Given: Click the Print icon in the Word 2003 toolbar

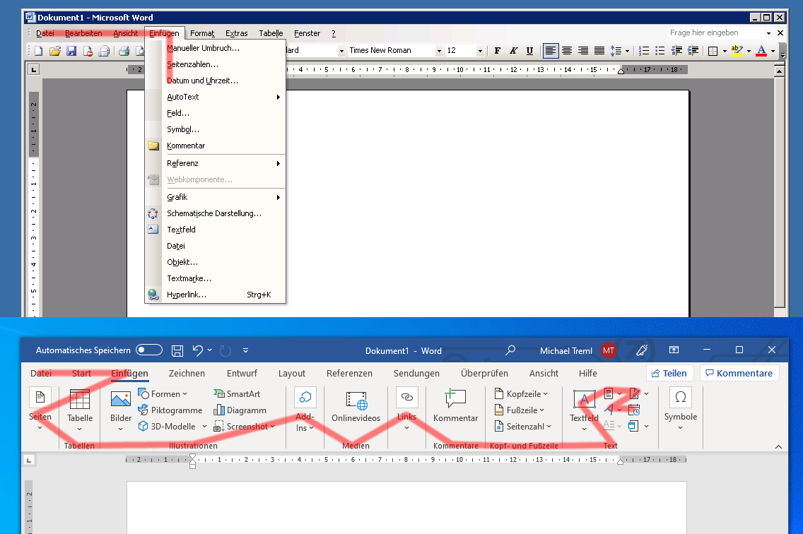Looking at the screenshot, I should point(124,51).
